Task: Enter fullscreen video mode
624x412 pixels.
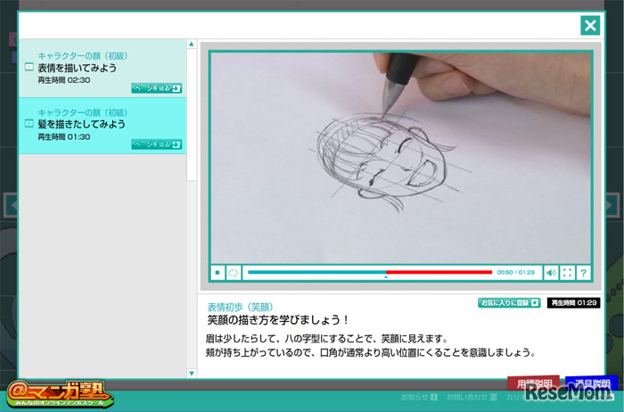Action: [567, 273]
